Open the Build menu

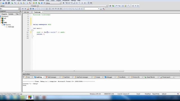pyautogui.click(x=24, y=1)
